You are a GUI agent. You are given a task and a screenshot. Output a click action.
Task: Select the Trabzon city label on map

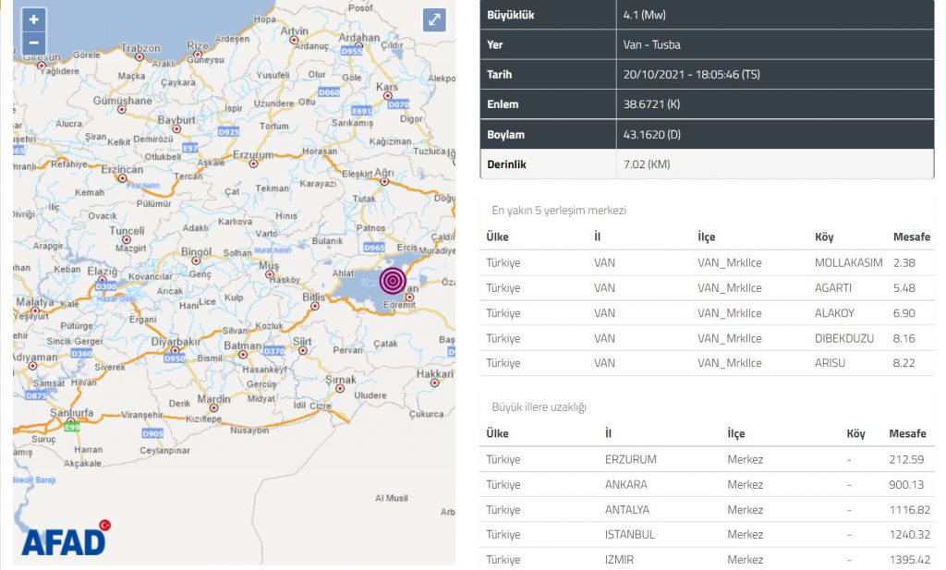[140, 48]
